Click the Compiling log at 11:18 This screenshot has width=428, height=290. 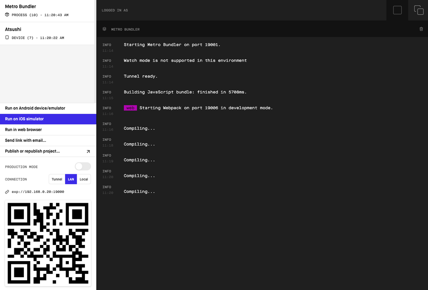(139, 144)
